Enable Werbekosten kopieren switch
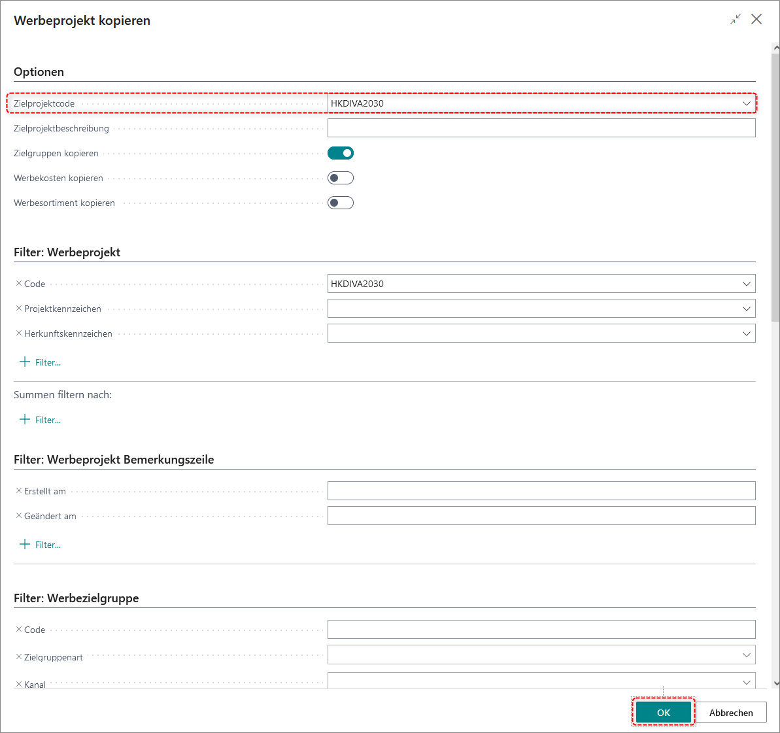Viewport: 780px width, 733px height. tap(341, 178)
